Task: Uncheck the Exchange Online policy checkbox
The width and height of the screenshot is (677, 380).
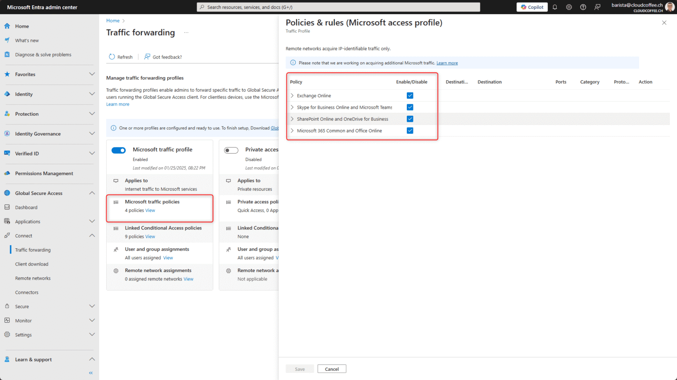Action: [410, 95]
